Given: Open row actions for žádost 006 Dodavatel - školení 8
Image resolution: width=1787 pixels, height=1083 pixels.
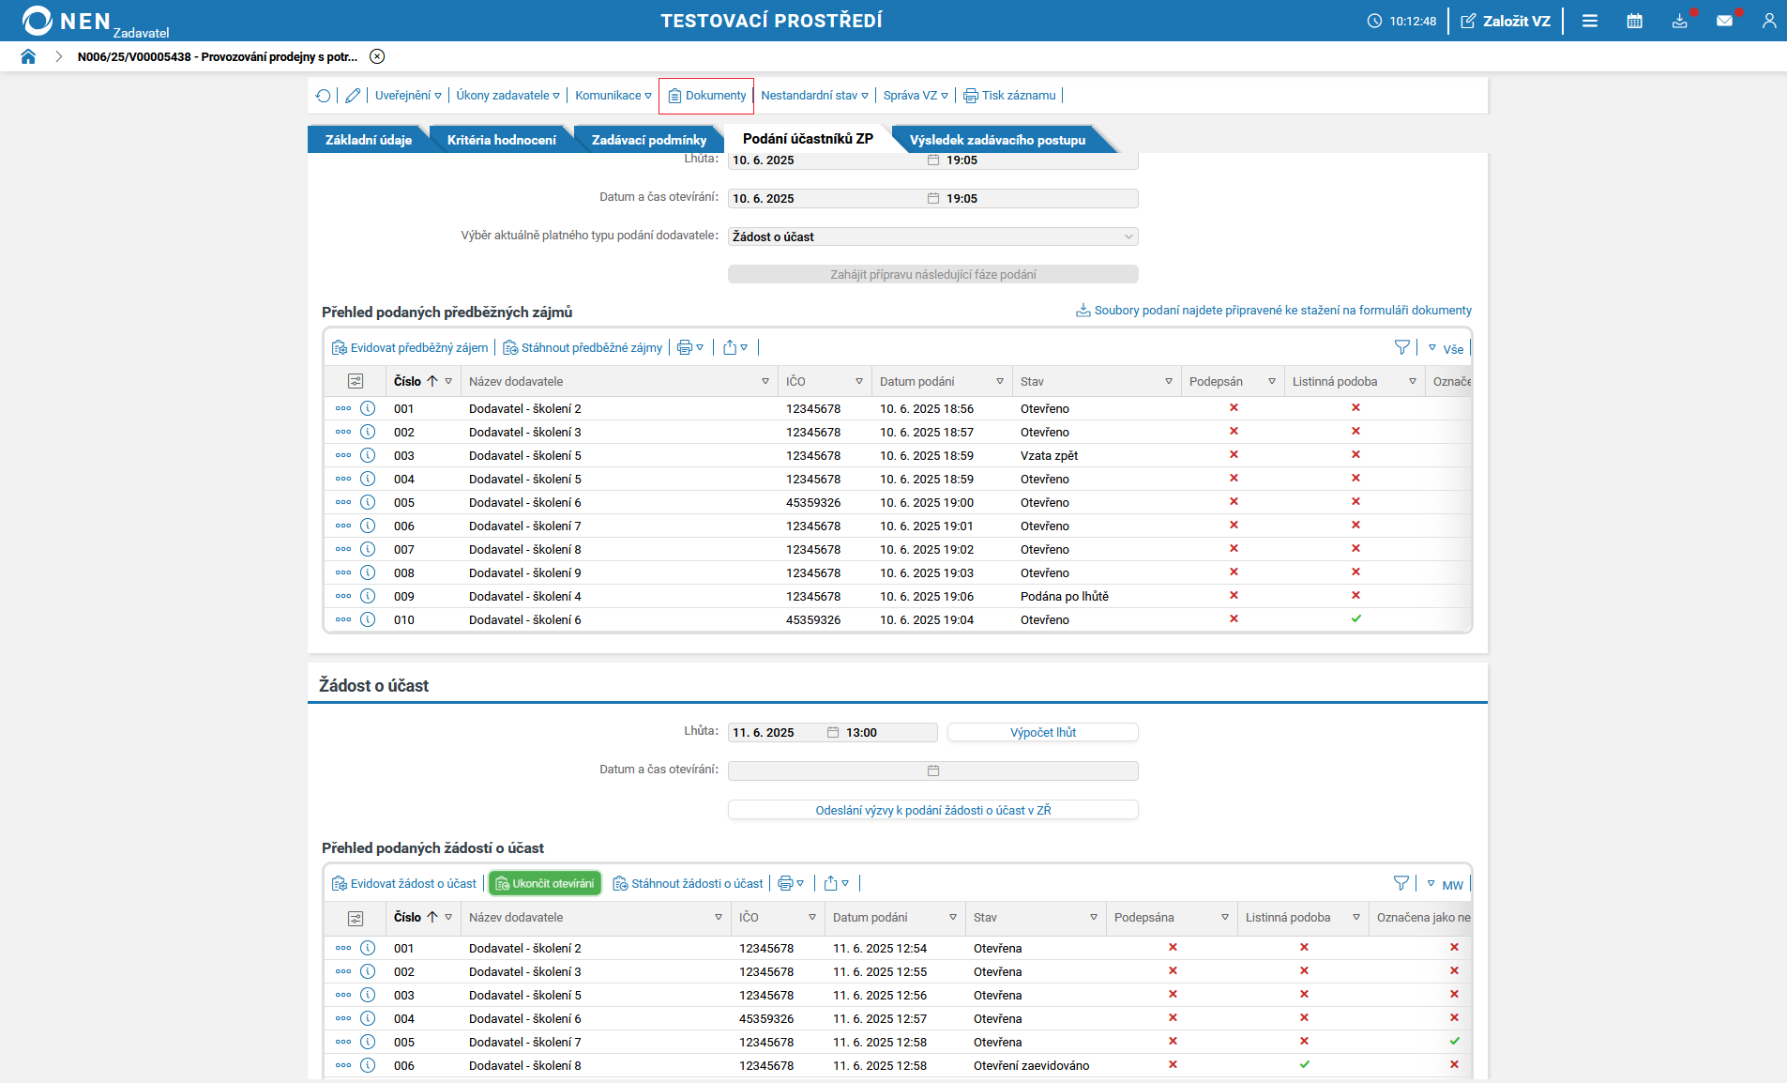Looking at the screenshot, I should pyautogui.click(x=343, y=1066).
